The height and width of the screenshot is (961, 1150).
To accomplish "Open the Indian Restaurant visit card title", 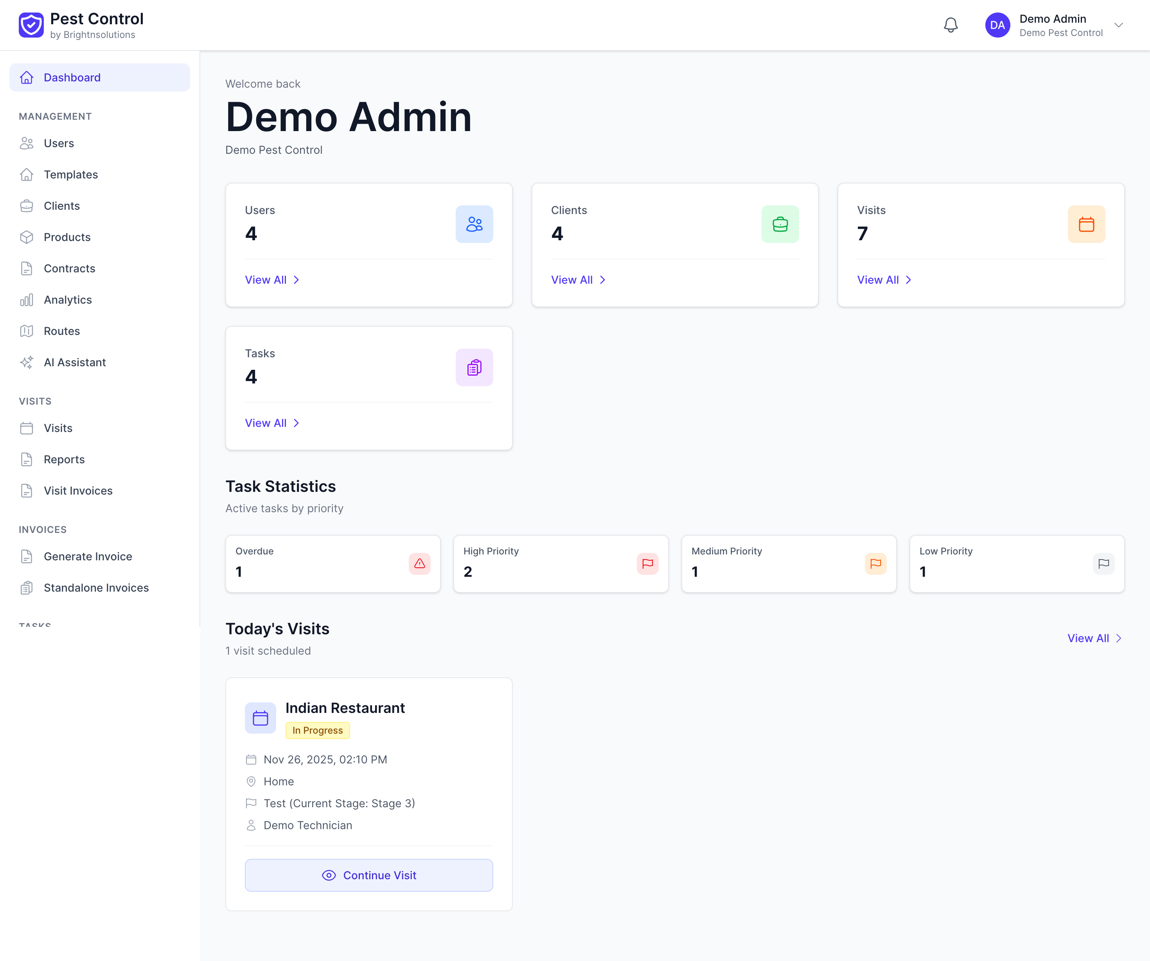I will tap(345, 708).
